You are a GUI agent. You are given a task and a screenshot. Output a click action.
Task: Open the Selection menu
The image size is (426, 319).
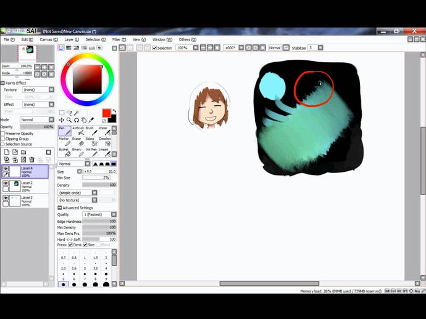pos(96,39)
